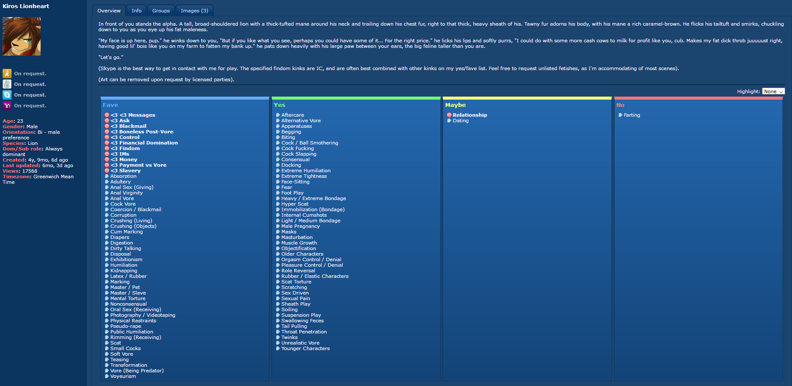Click the arrow bullet beside Role Reversal
The image size is (792, 386).
pyautogui.click(x=278, y=271)
